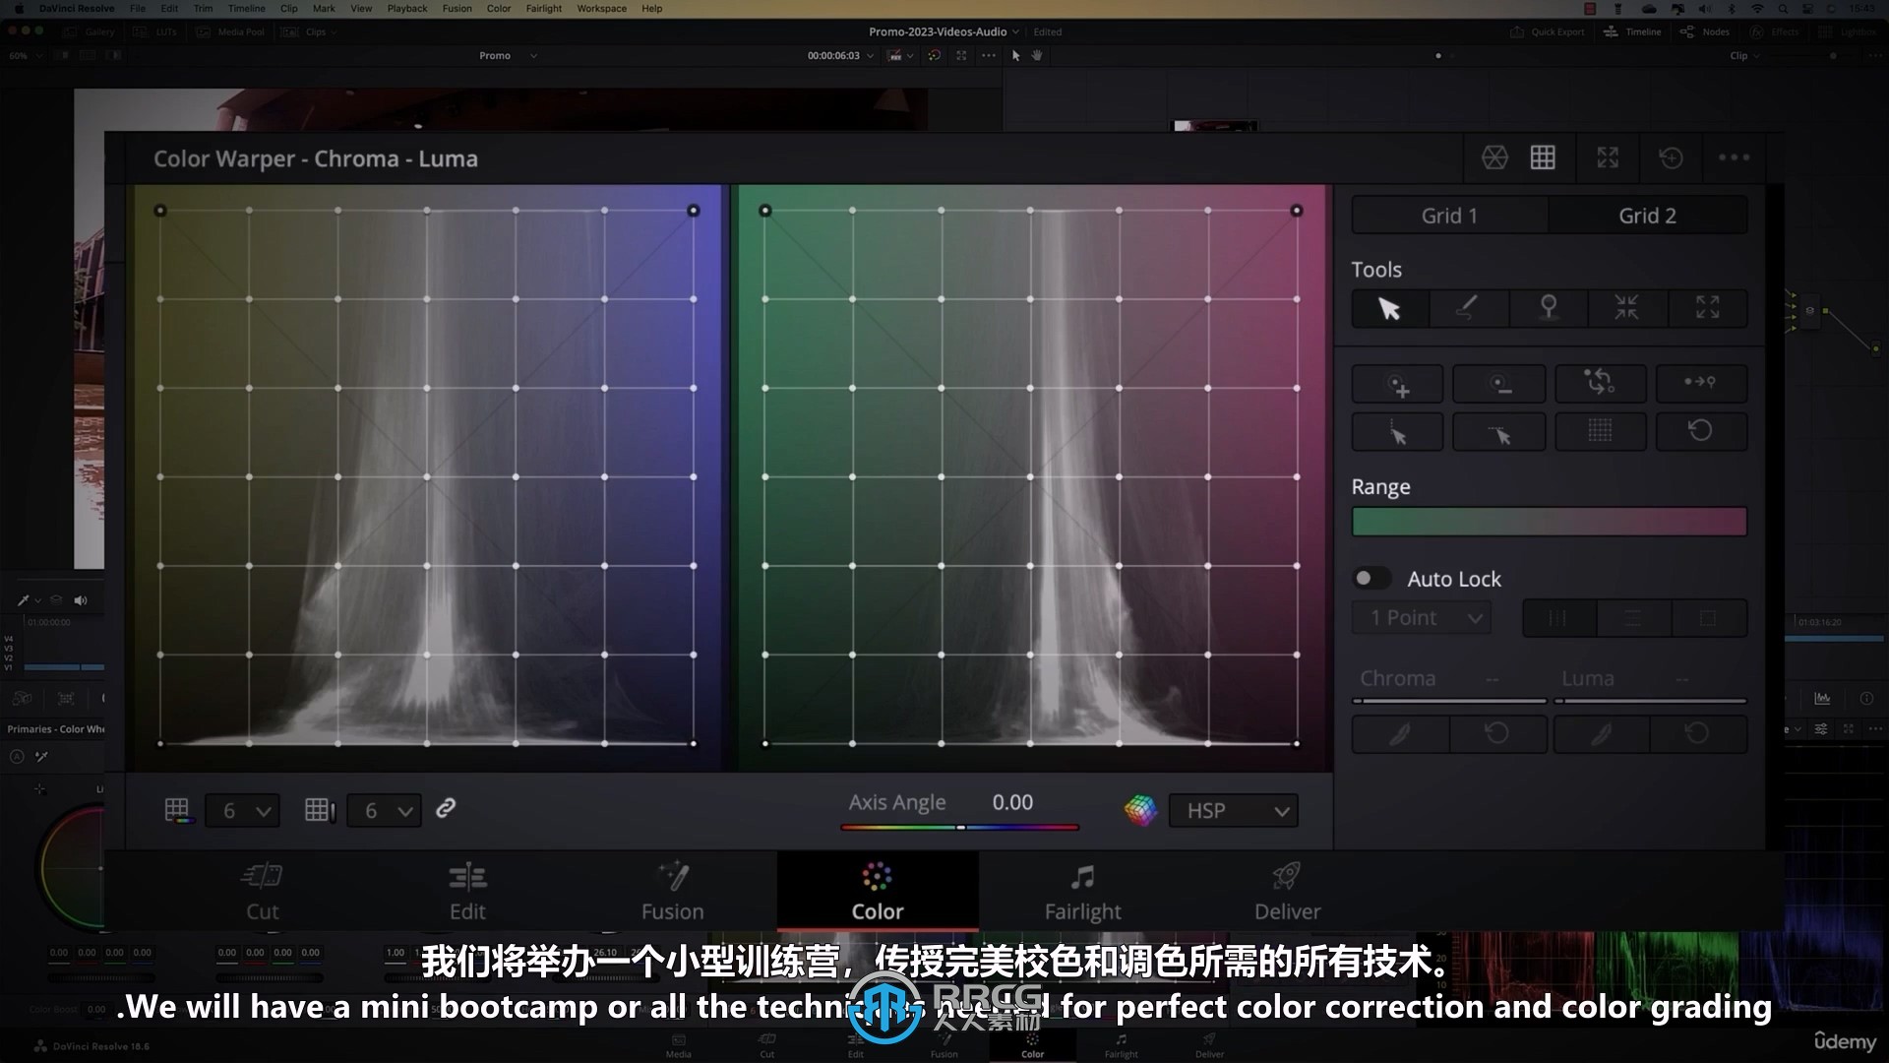Select the draw selection brush tool
The height and width of the screenshot is (1063, 1889).
1467,309
